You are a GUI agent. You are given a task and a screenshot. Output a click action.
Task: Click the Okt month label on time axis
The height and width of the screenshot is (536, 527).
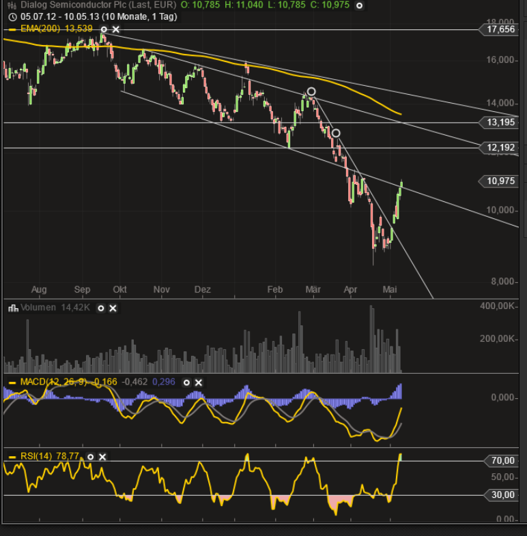[x=119, y=290]
